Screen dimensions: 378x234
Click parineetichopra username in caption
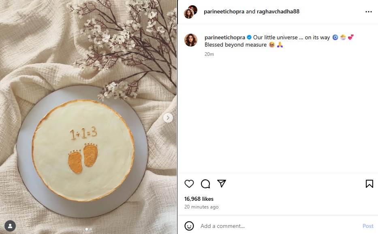click(x=225, y=37)
